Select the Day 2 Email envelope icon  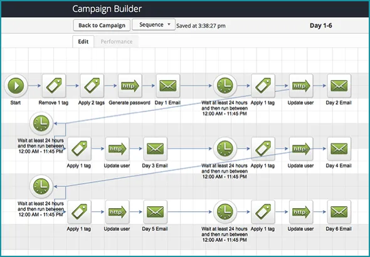(x=339, y=86)
